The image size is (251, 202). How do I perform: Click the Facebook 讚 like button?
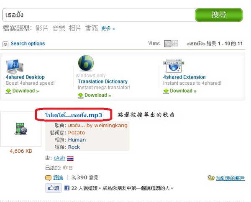pyautogui.click(x=54, y=188)
